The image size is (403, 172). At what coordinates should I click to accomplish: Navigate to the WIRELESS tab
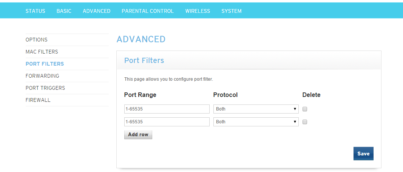198,11
